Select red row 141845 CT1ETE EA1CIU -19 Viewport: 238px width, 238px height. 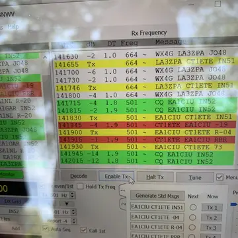click(x=147, y=125)
